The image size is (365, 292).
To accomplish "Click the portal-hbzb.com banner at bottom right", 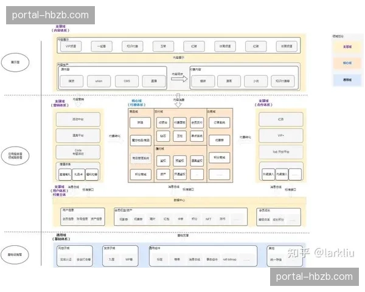I will coord(314,277).
